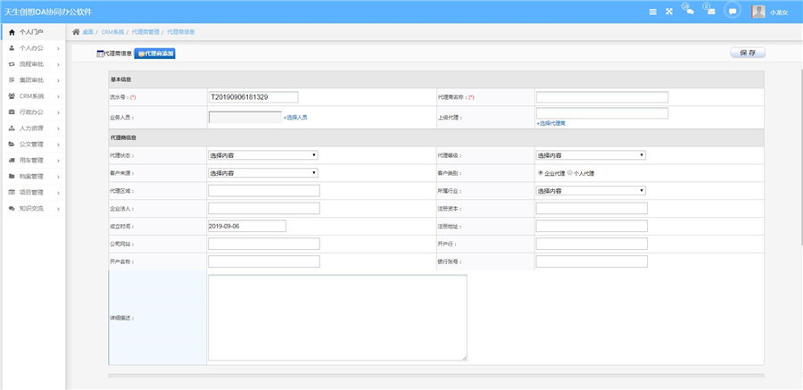Go to CRM系统 breadcrumb link
Screen dimensions: 803x390
pos(112,32)
